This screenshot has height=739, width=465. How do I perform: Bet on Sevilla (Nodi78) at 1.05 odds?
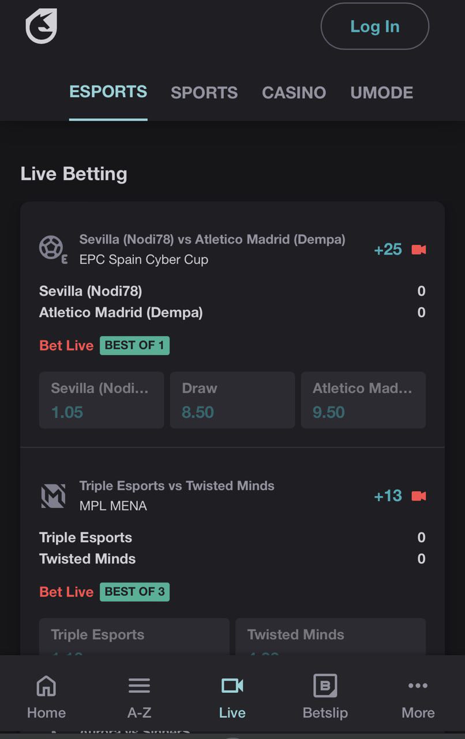102,400
